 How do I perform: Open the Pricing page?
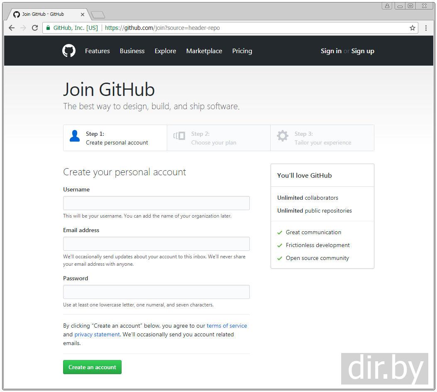click(x=242, y=51)
